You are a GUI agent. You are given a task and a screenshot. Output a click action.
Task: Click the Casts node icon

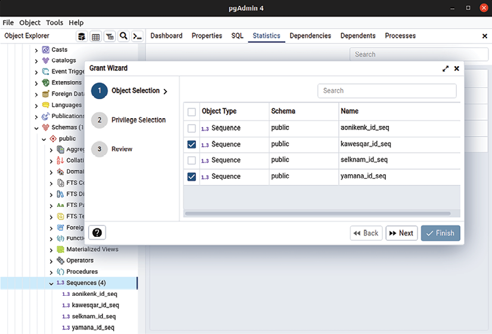pos(46,50)
